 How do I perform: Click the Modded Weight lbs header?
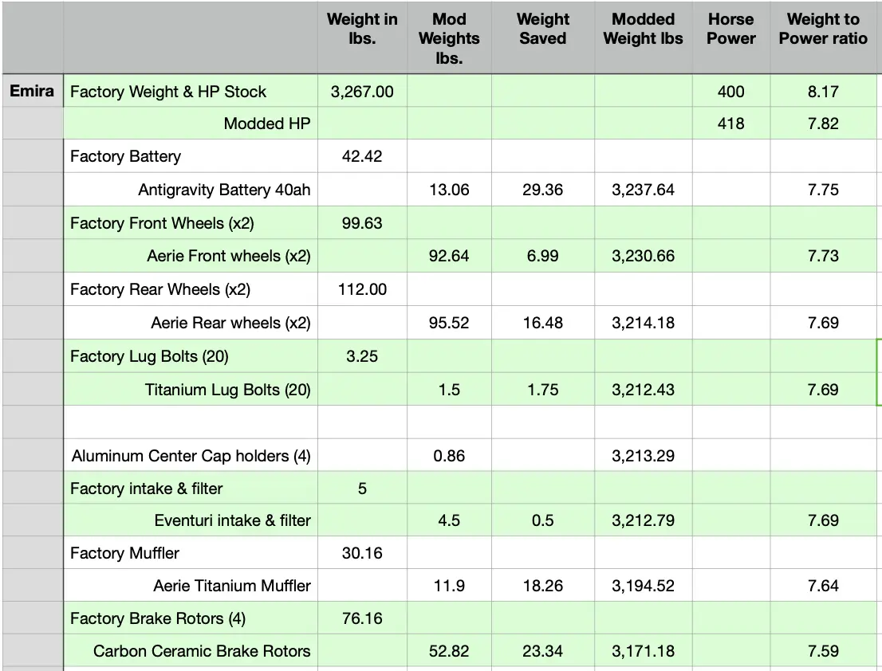643,29
